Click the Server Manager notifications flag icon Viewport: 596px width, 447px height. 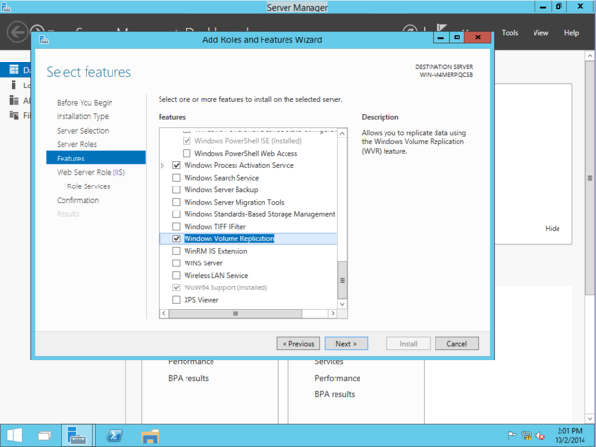441,29
